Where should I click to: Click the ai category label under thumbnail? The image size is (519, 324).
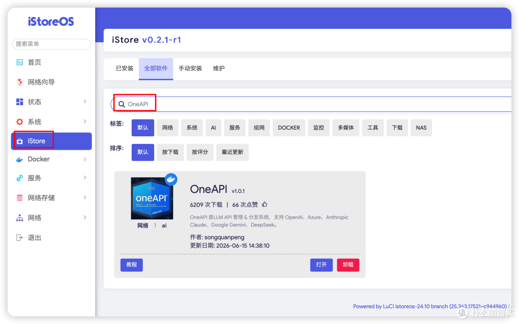click(x=164, y=226)
